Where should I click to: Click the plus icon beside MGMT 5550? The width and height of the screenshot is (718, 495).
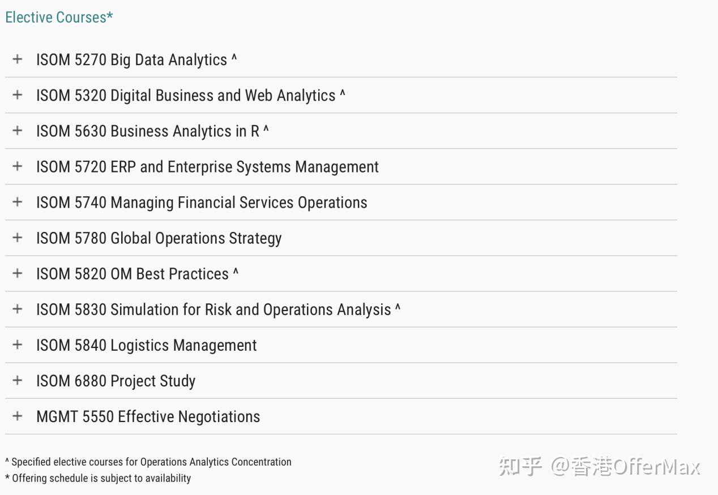pyautogui.click(x=17, y=416)
